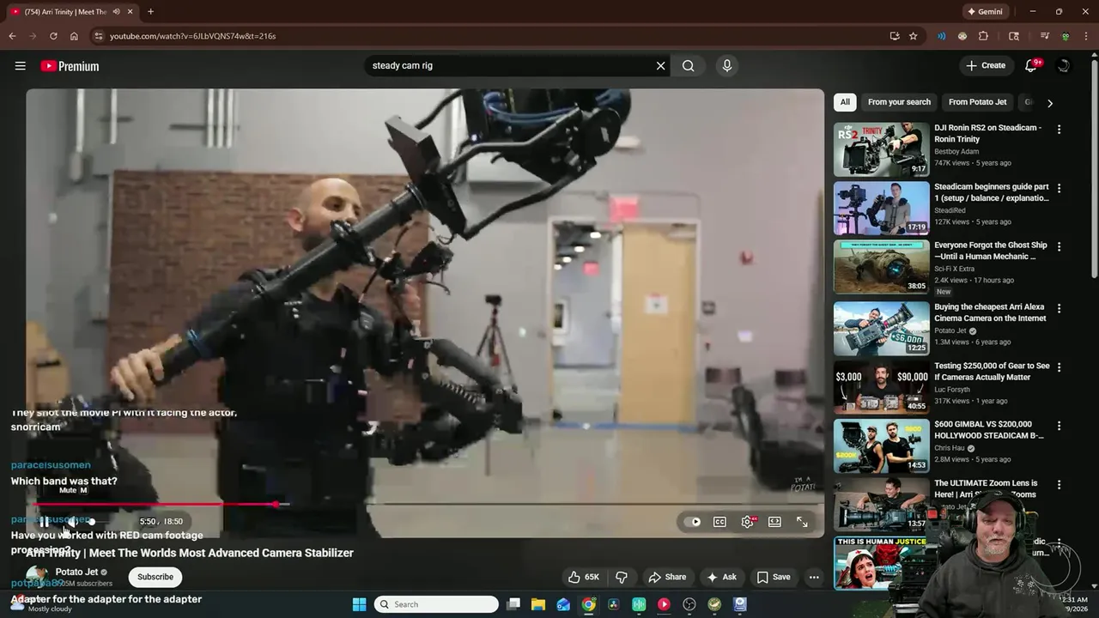The image size is (1099, 618).
Task: Open the account avatar menu
Action: (x=1063, y=66)
